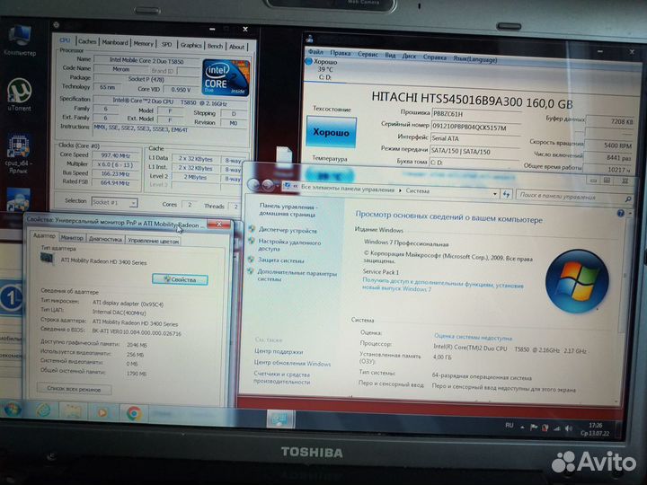647x485 pixels.
Task: Open the Computer desktop icon
Action: click(20, 40)
